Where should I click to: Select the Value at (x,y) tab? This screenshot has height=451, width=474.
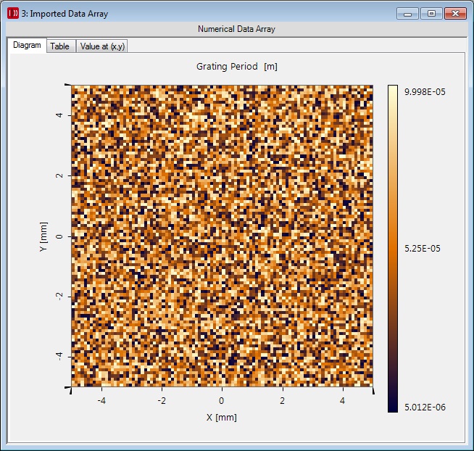[x=102, y=46]
